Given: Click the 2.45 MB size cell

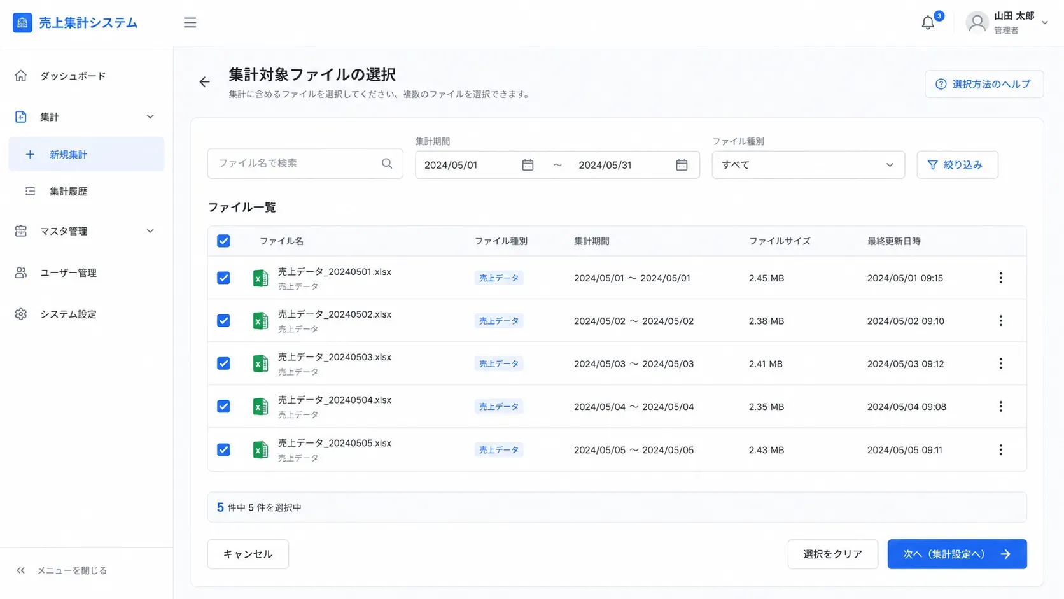Looking at the screenshot, I should pos(766,278).
